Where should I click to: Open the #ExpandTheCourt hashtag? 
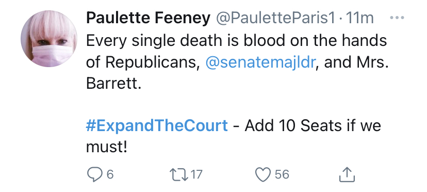(157, 125)
